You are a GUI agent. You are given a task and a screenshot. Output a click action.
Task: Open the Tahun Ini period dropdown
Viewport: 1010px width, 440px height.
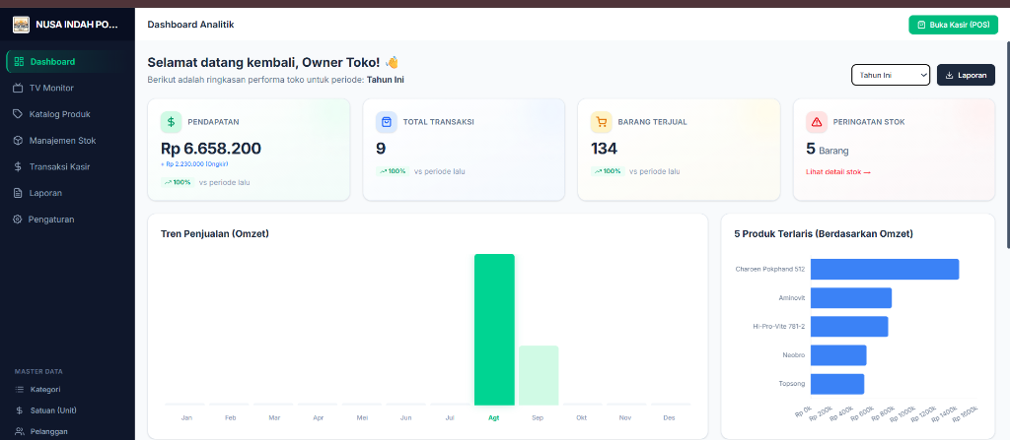coord(891,75)
